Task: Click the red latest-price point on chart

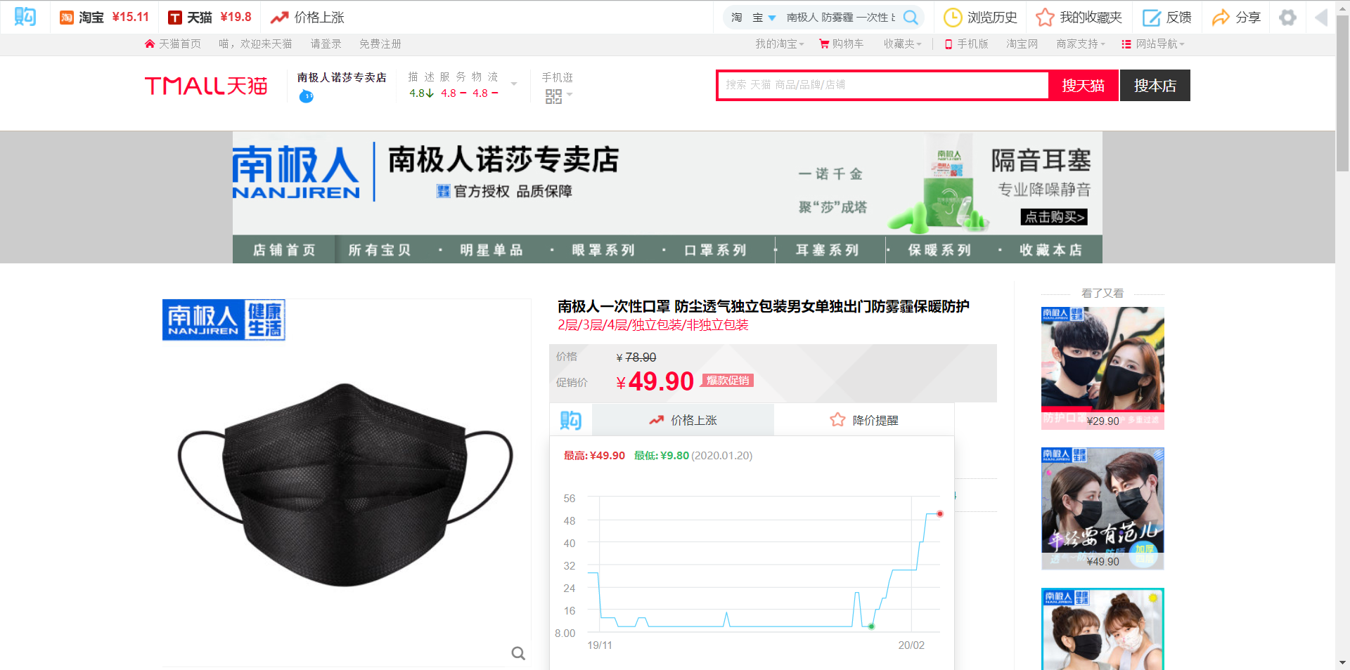Action: 939,514
